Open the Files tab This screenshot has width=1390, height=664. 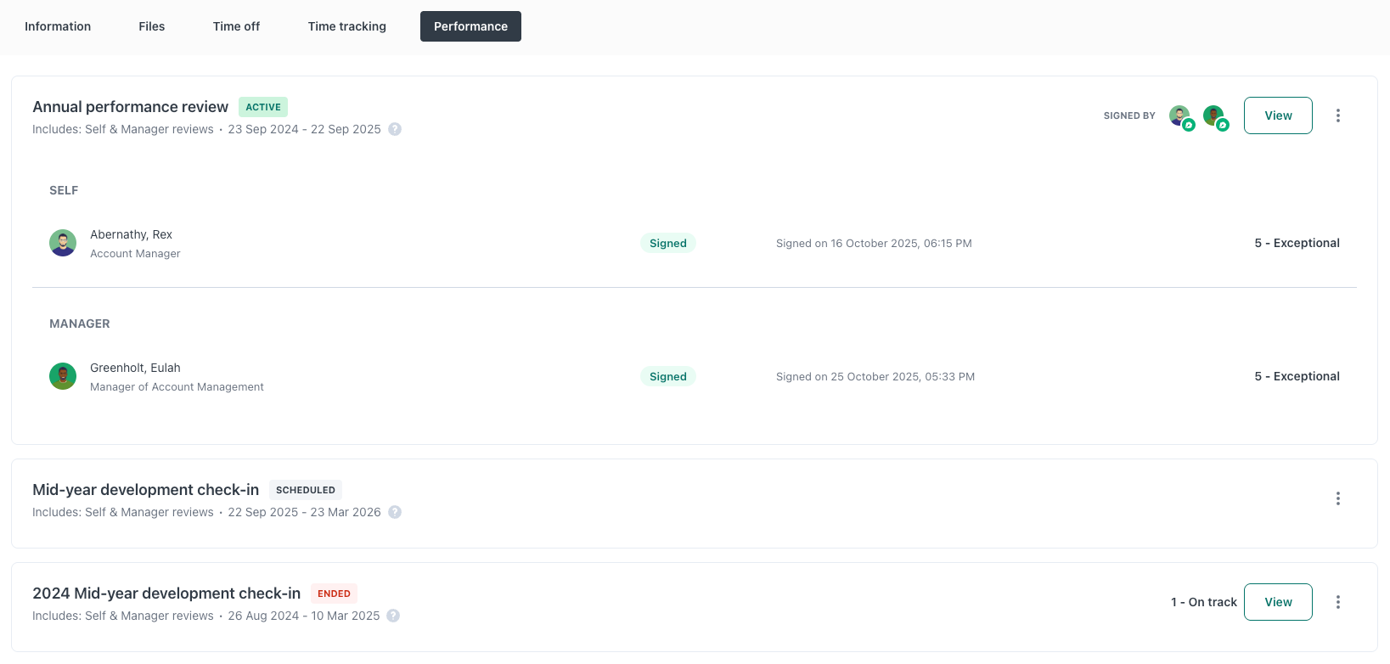[152, 26]
